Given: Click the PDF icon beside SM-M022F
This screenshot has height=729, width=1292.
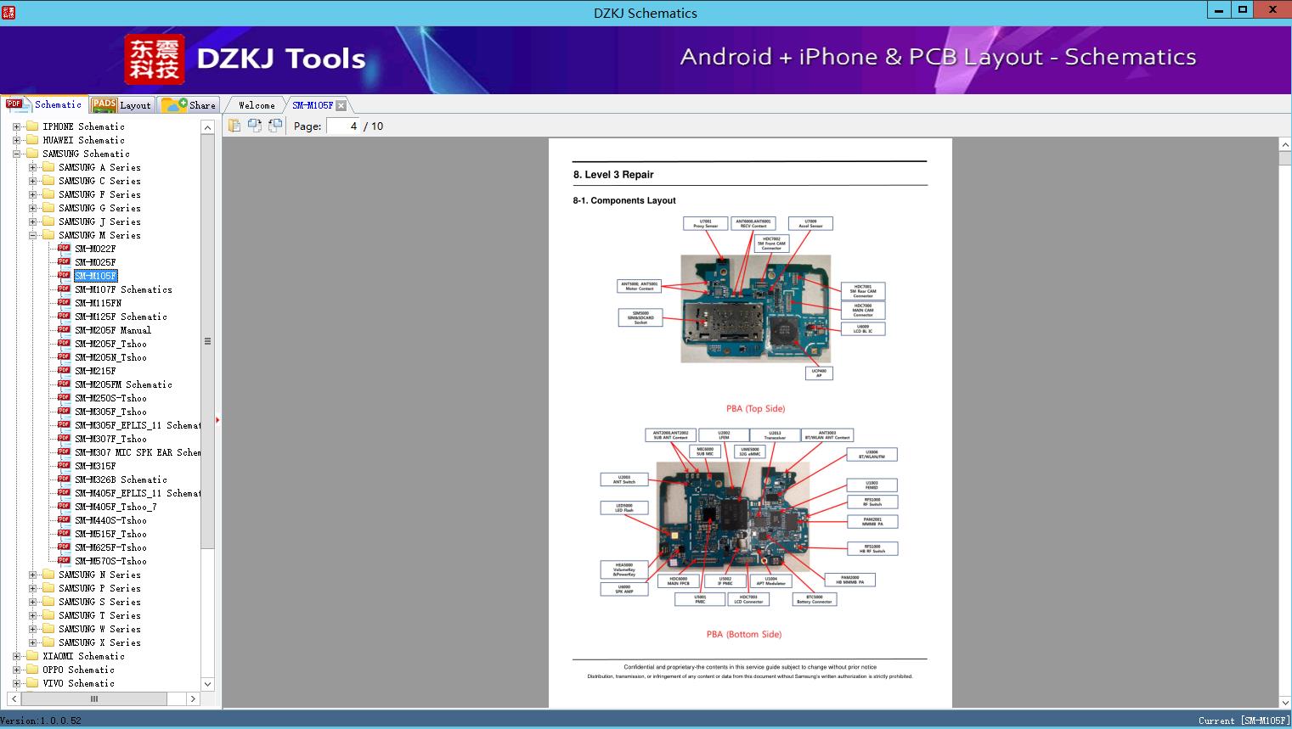Looking at the screenshot, I should pyautogui.click(x=64, y=249).
